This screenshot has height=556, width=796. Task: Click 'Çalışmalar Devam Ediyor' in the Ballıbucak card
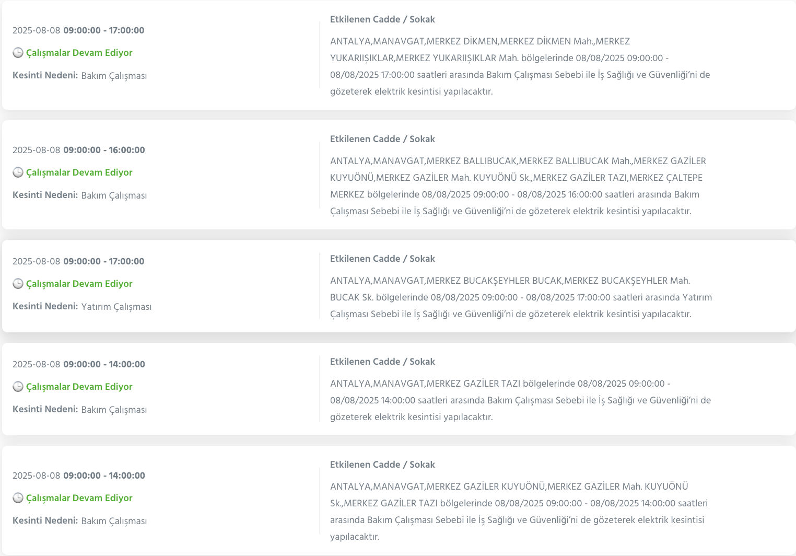[x=79, y=172]
